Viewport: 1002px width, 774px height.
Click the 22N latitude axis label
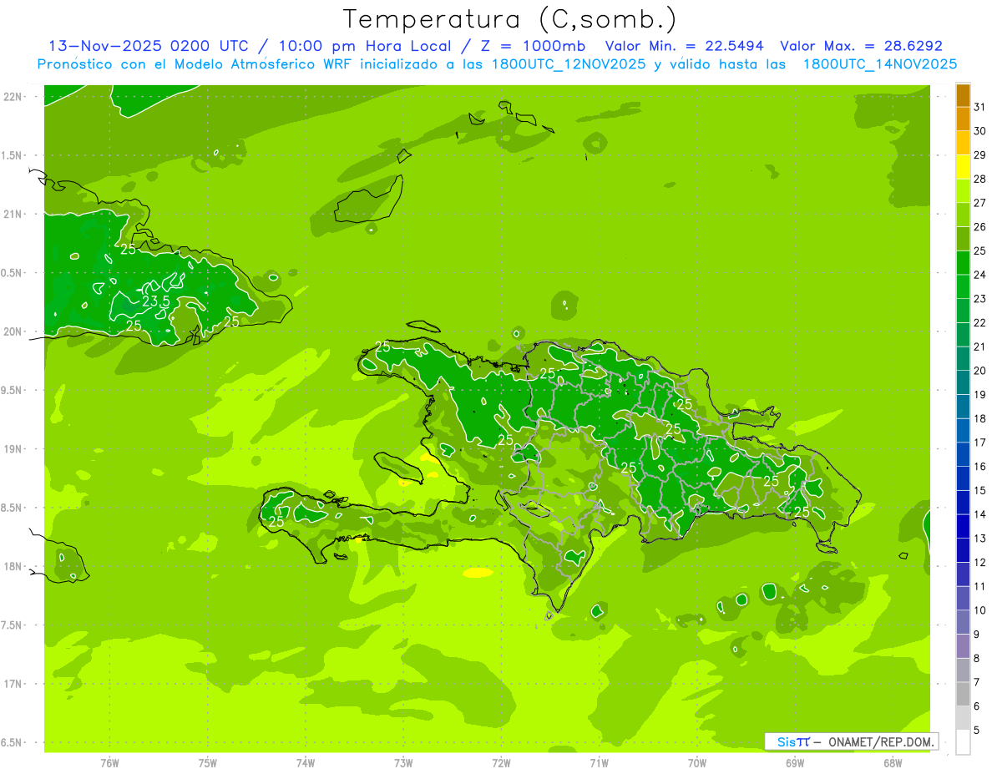12,97
